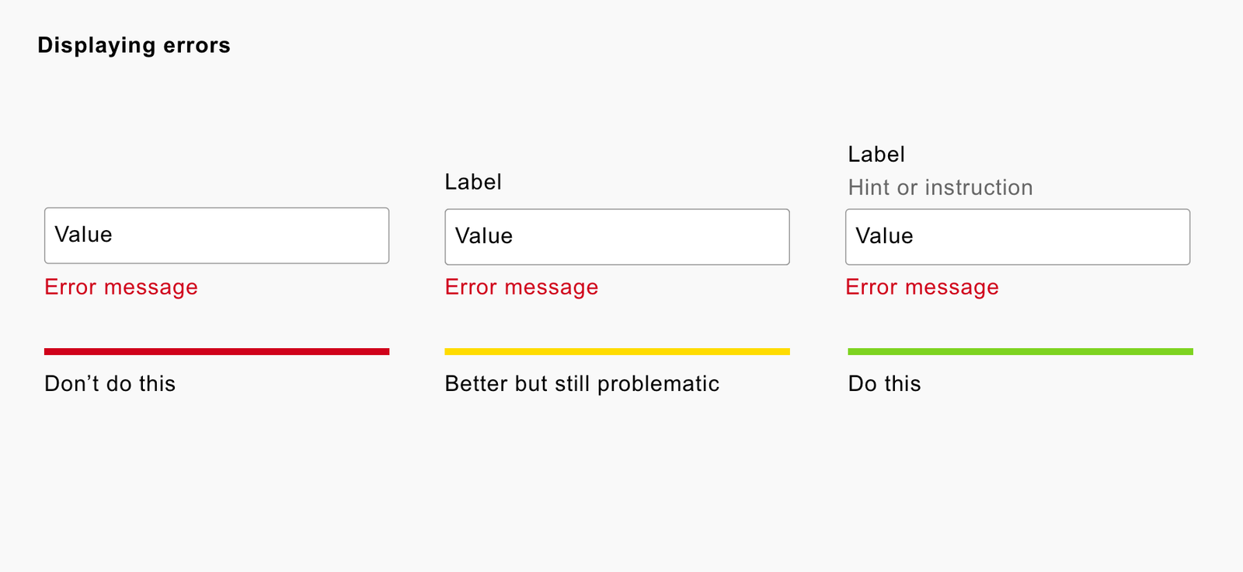Click the error message under the unlabeled field
The height and width of the screenshot is (572, 1243).
pos(121,288)
